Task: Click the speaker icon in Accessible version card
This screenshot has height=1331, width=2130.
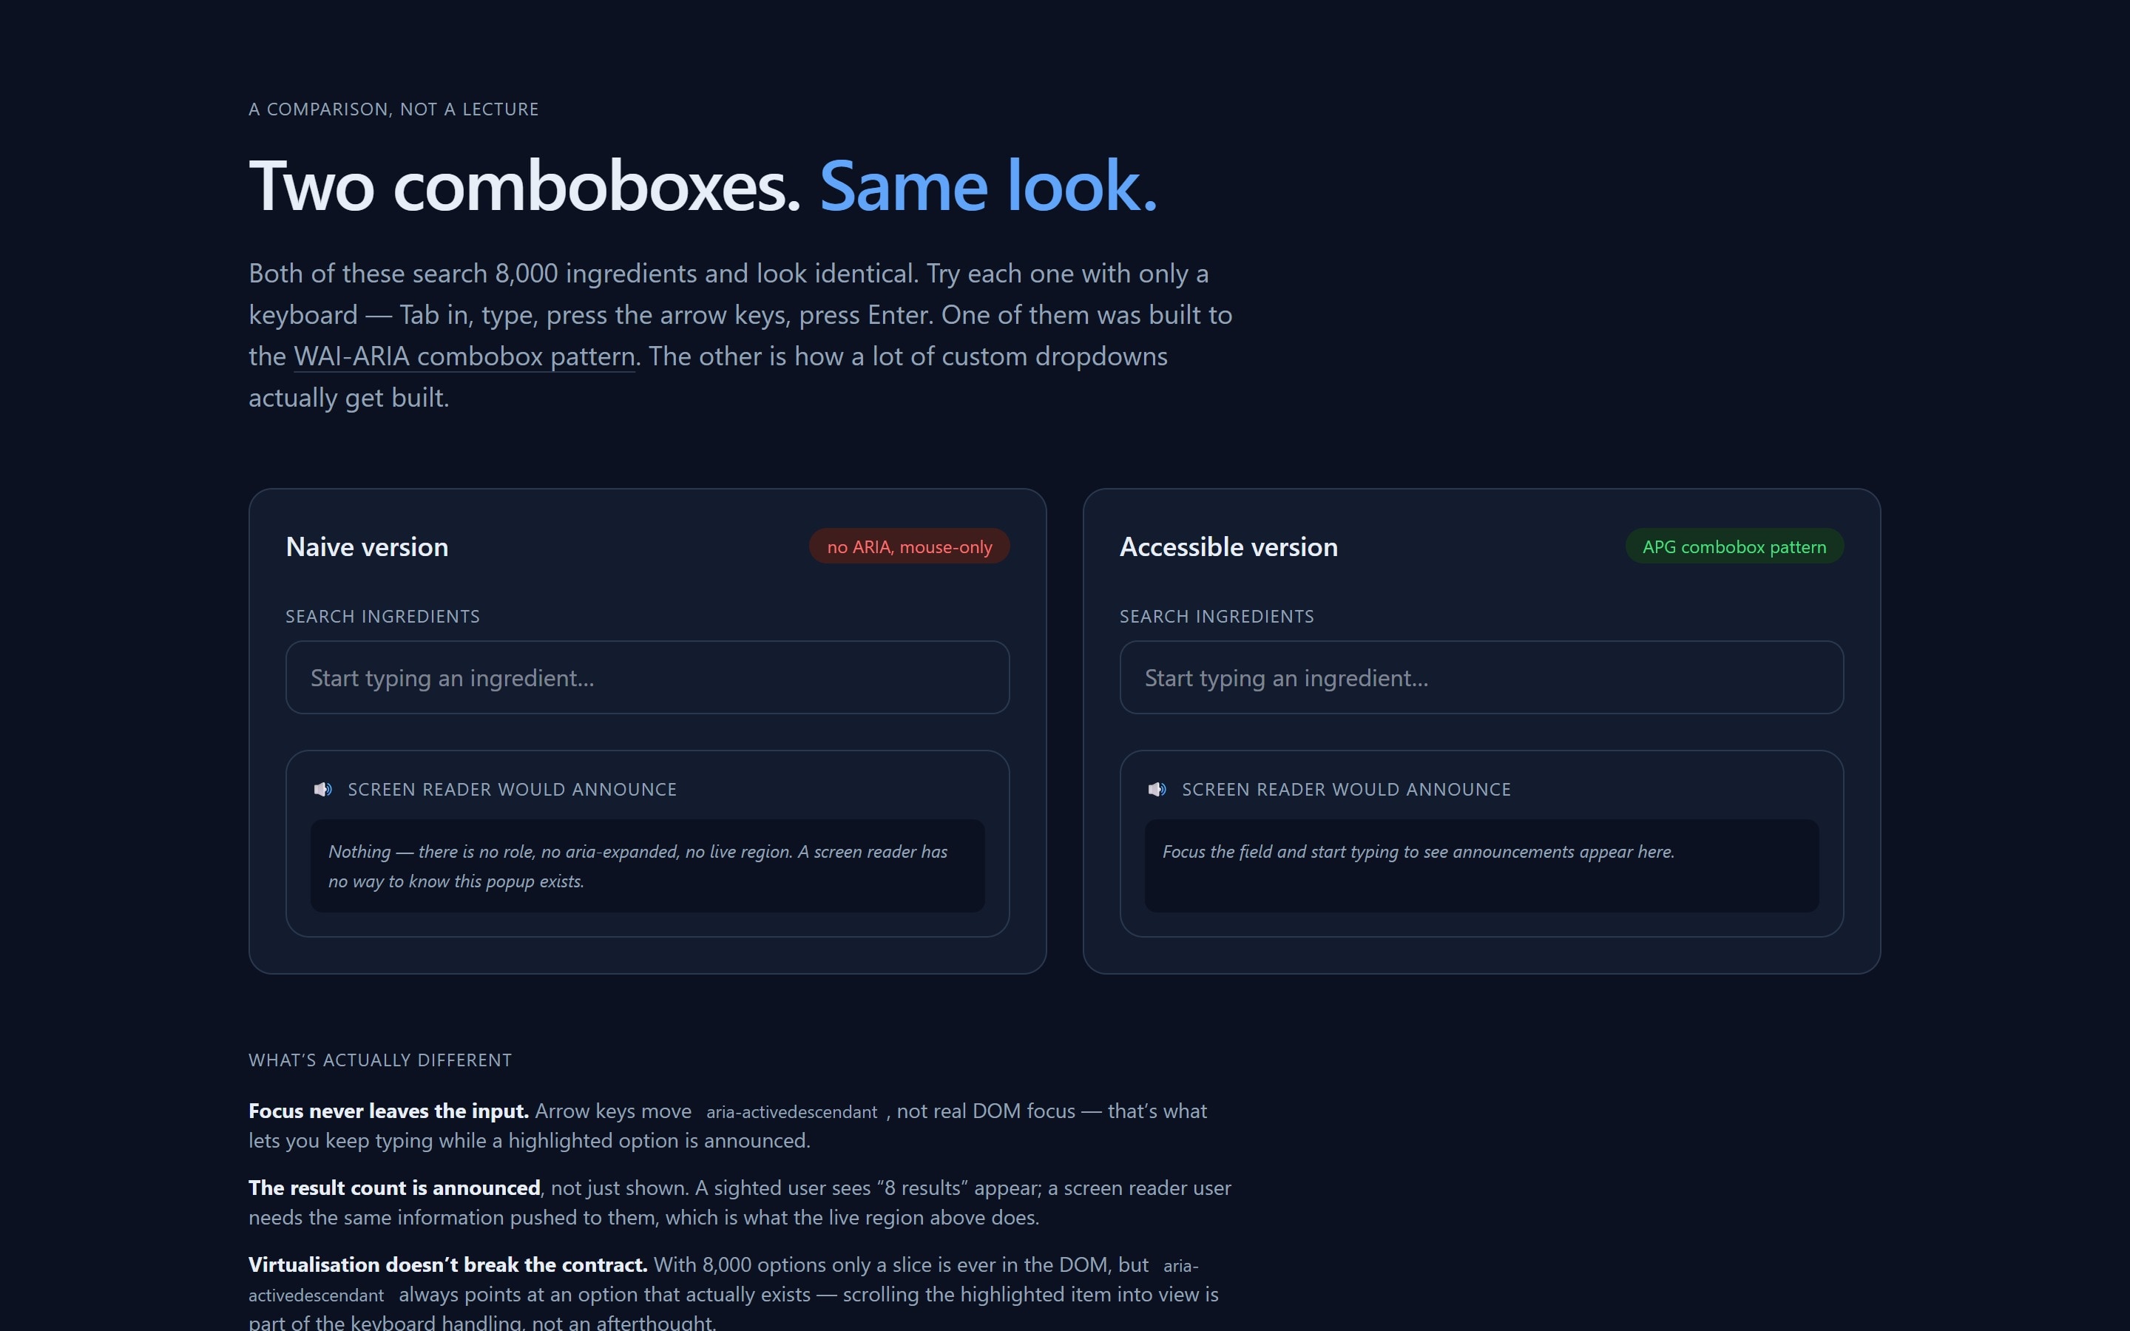Action: coord(1157,790)
